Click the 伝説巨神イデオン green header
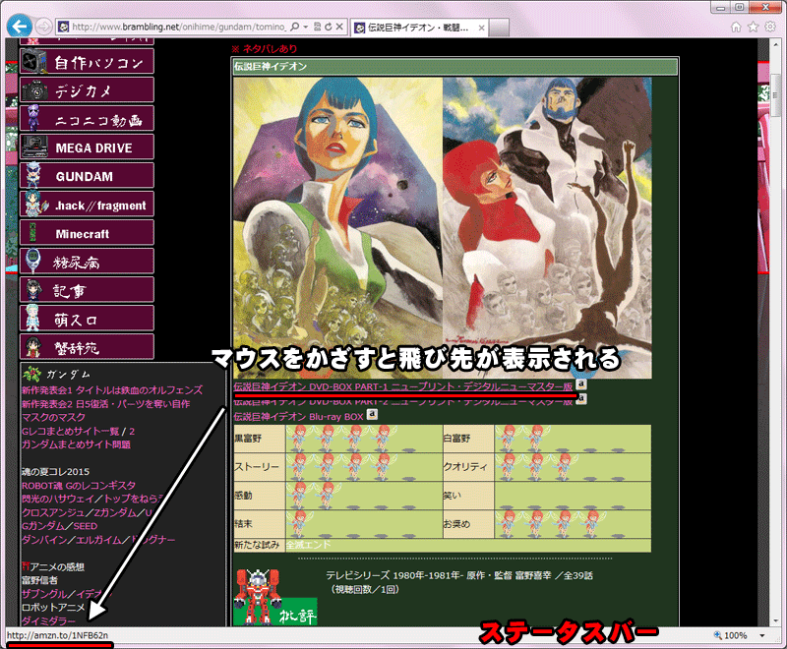Viewport: 787px width, 649px height. 455,66
